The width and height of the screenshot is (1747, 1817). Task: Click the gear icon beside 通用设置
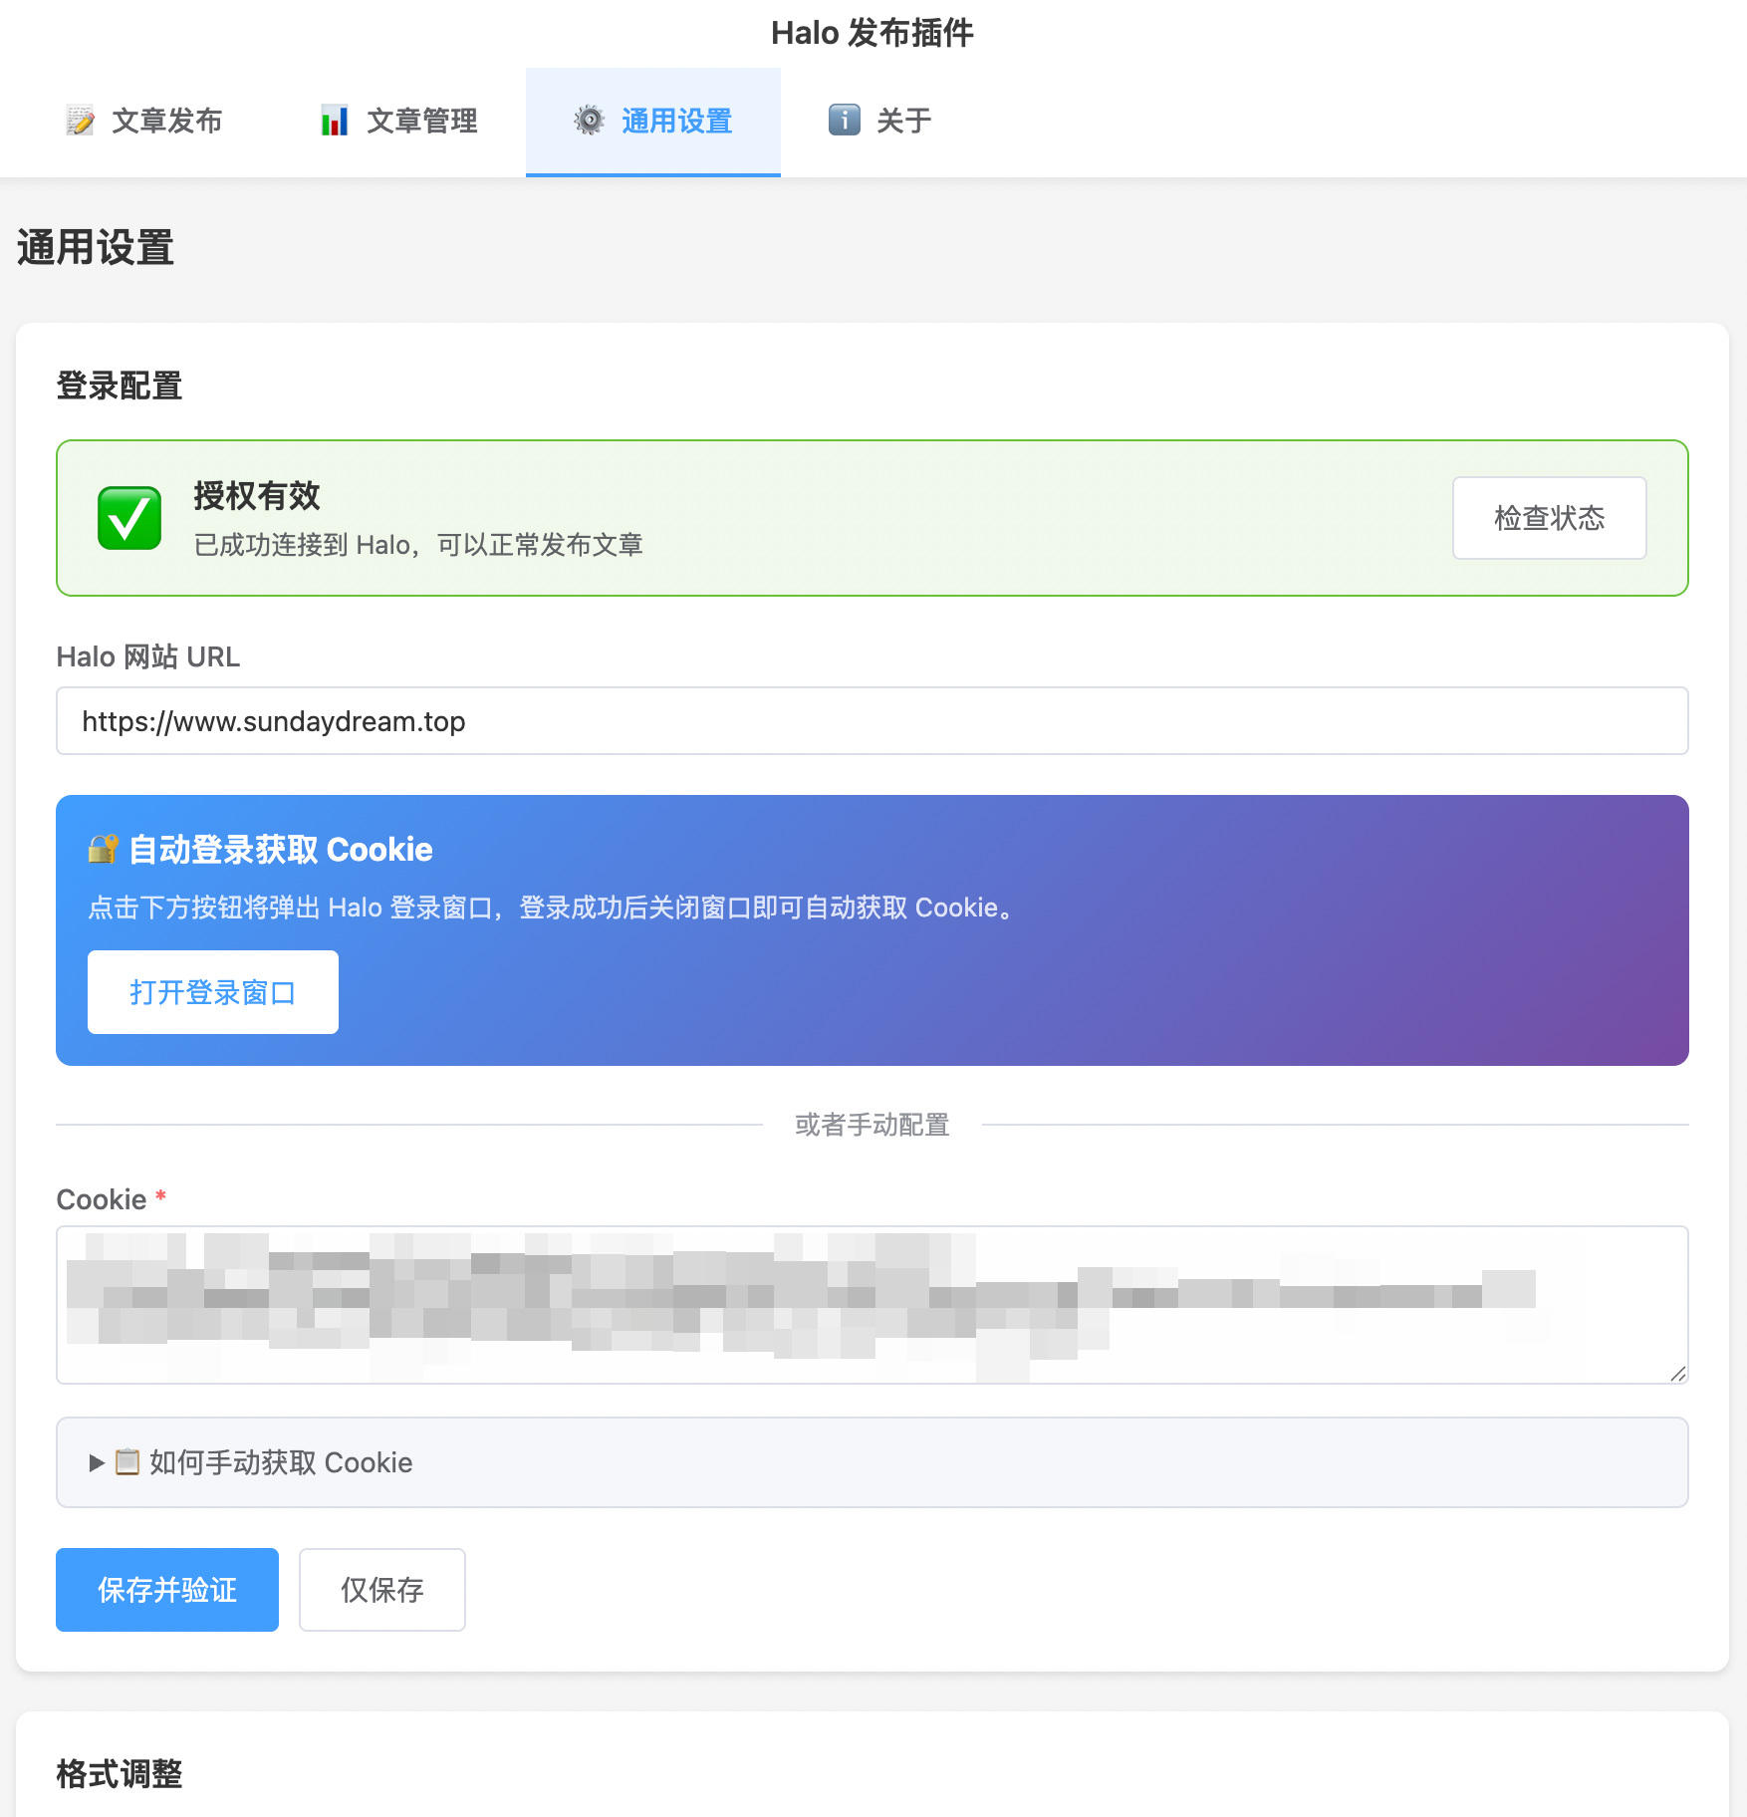coord(589,121)
